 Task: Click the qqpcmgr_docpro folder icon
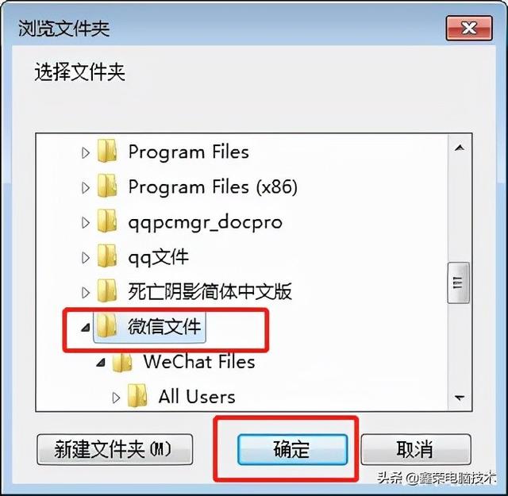tap(107, 221)
